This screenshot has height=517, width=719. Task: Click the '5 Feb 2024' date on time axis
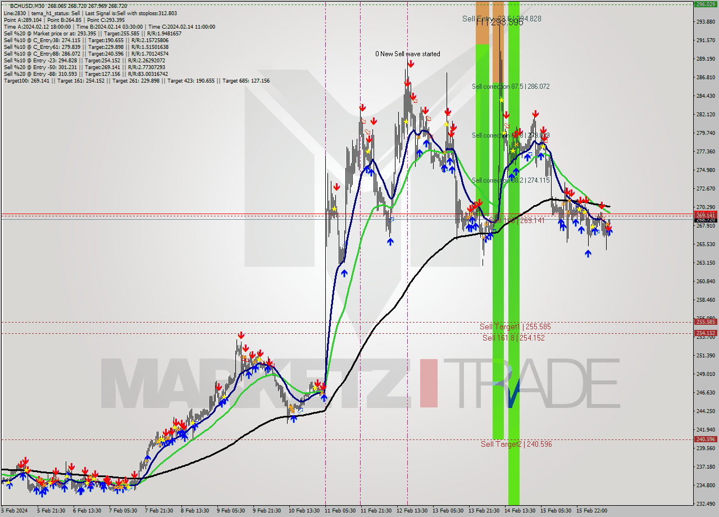pos(14,510)
